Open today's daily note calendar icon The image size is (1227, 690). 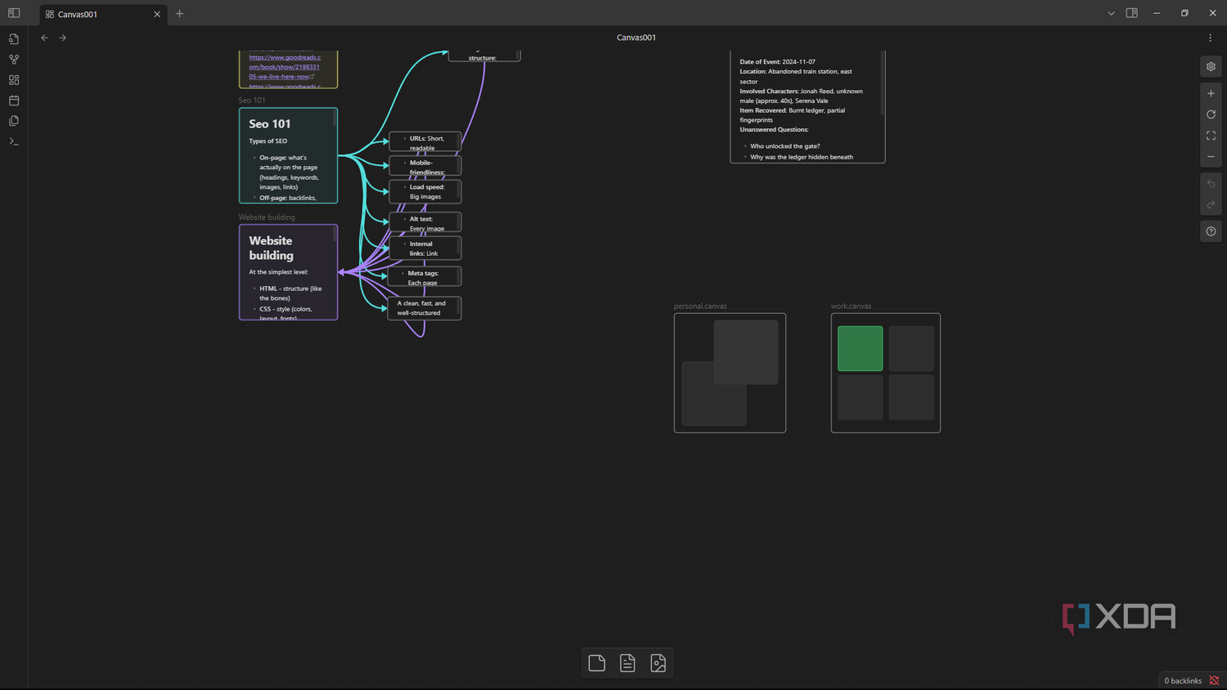[x=14, y=101]
